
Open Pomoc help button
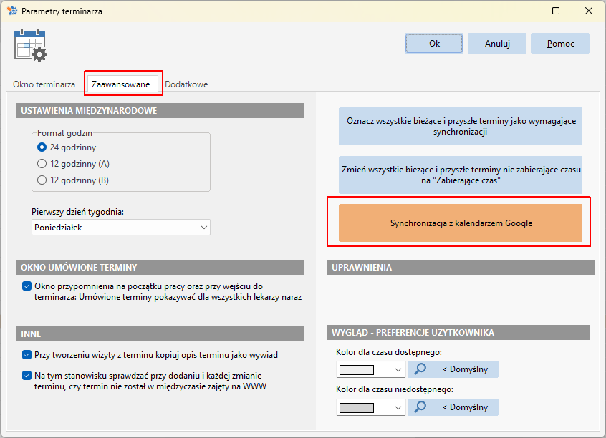coord(560,43)
